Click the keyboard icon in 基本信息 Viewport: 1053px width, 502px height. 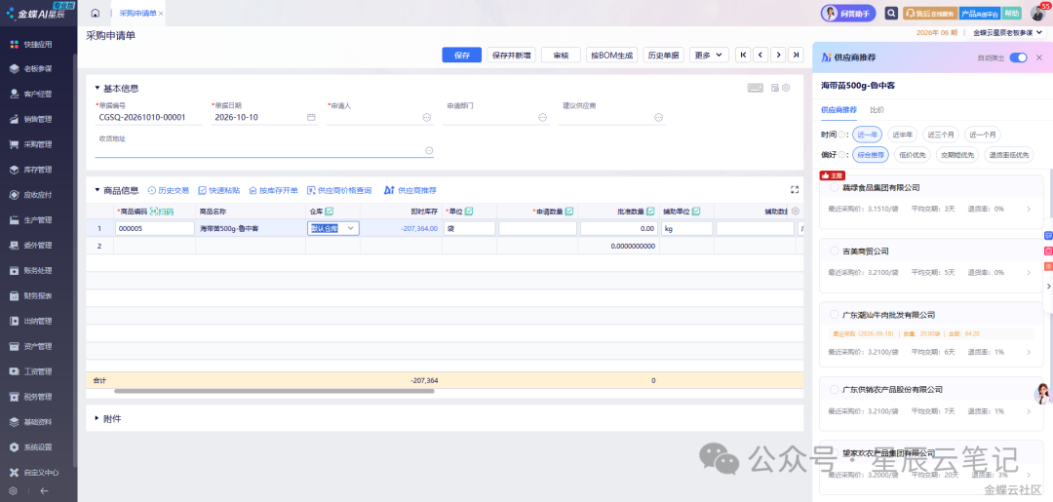(756, 88)
